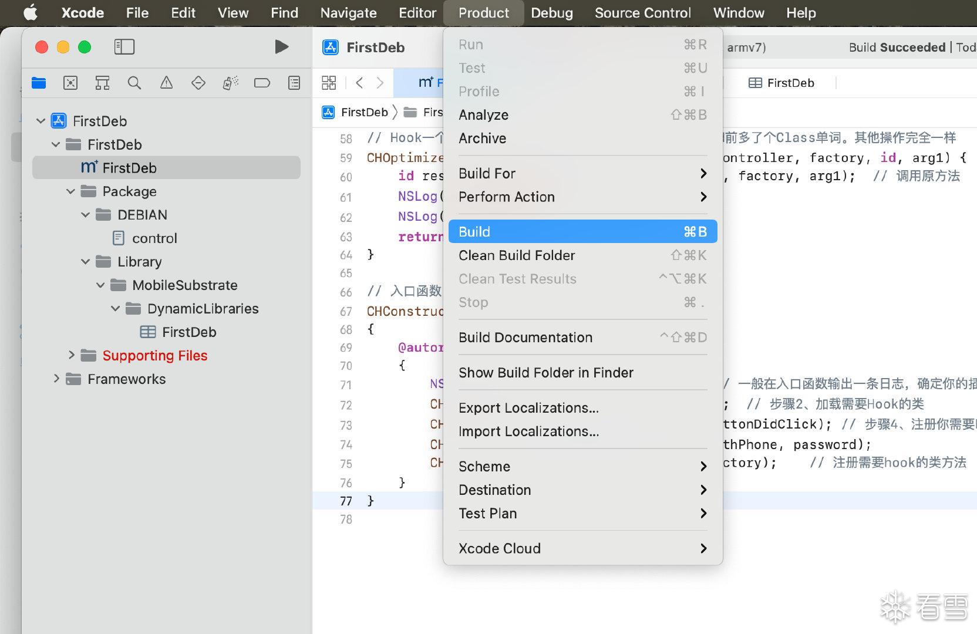Open the Report navigator
The width and height of the screenshot is (977, 634).
point(294,83)
